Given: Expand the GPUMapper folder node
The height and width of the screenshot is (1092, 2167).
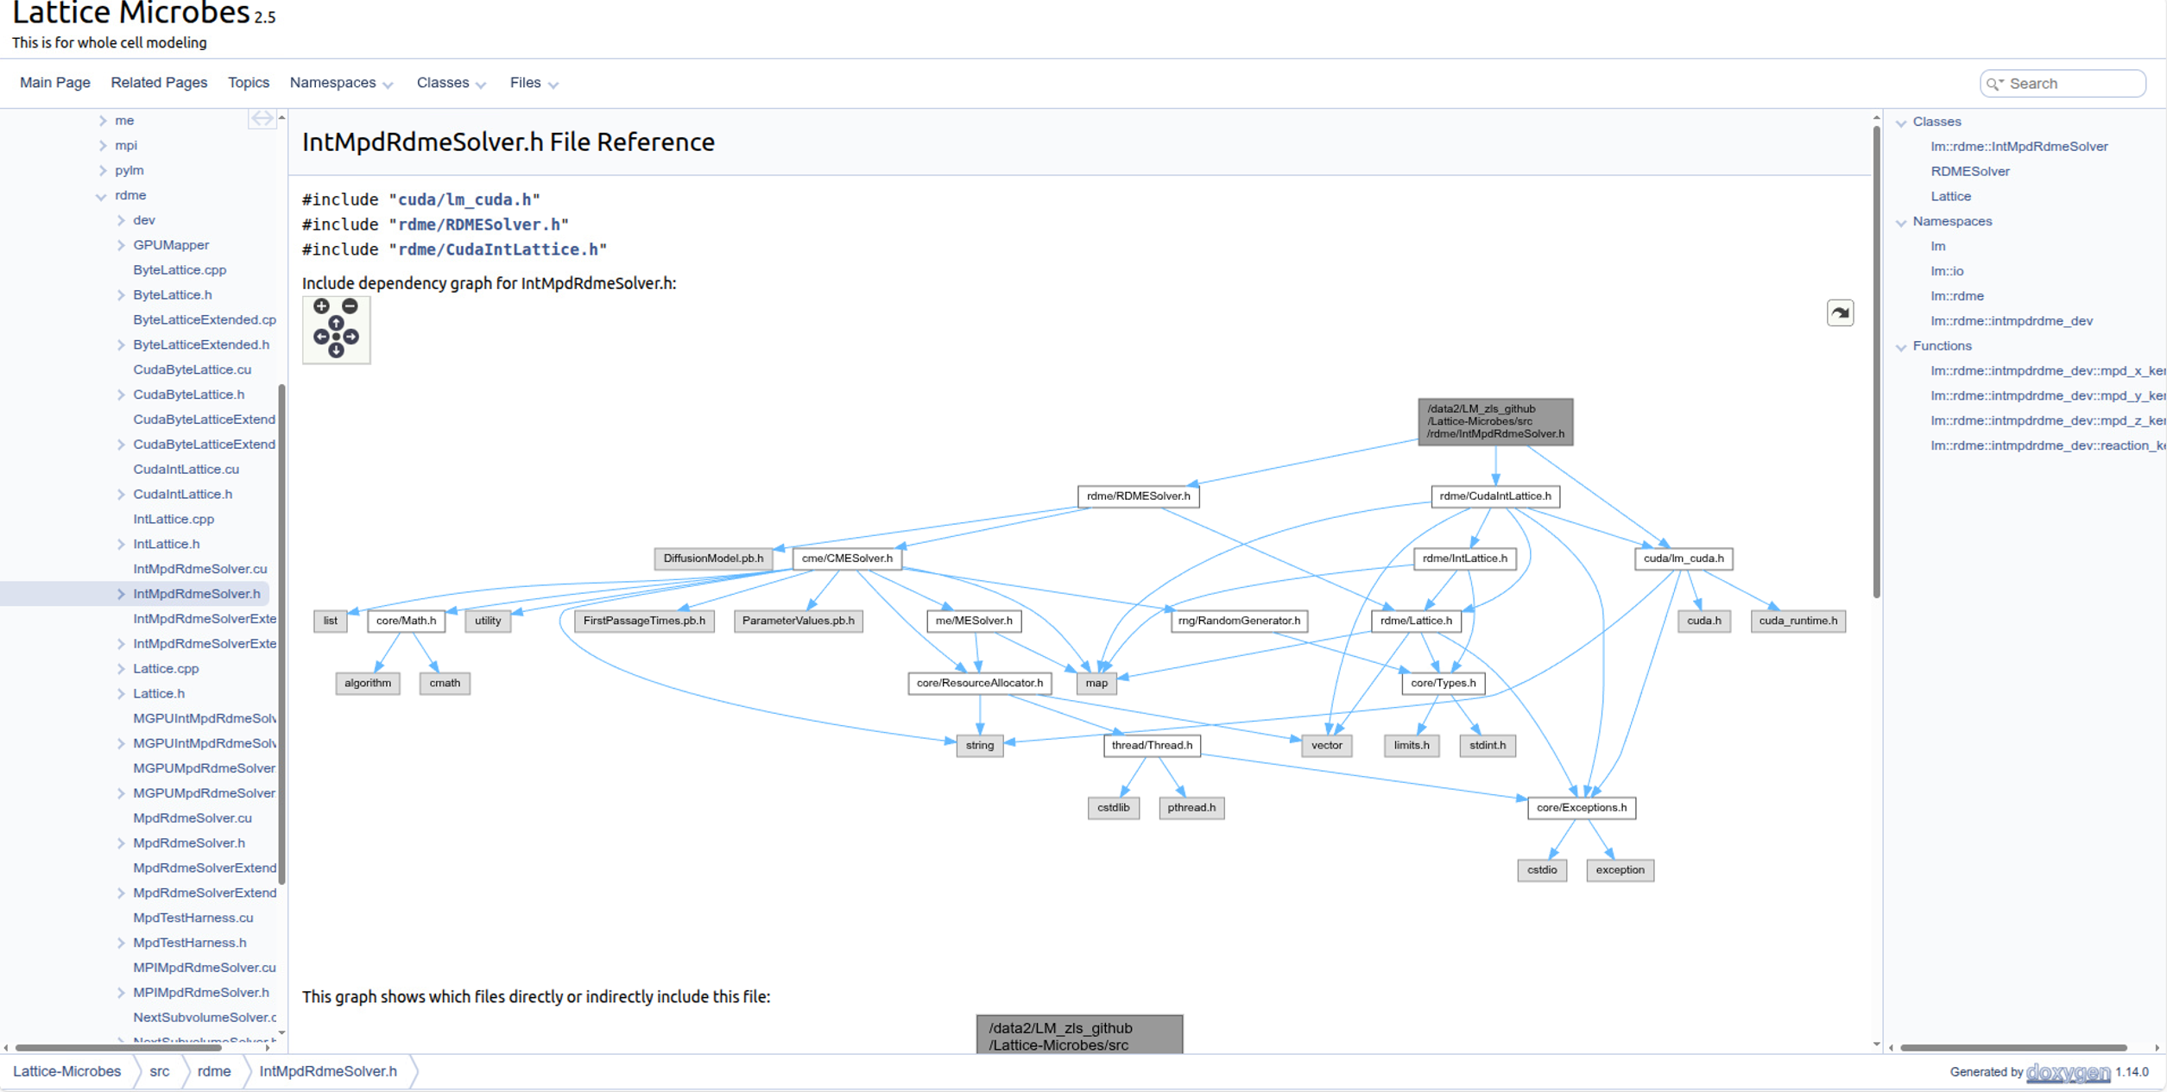Looking at the screenshot, I should 121,245.
